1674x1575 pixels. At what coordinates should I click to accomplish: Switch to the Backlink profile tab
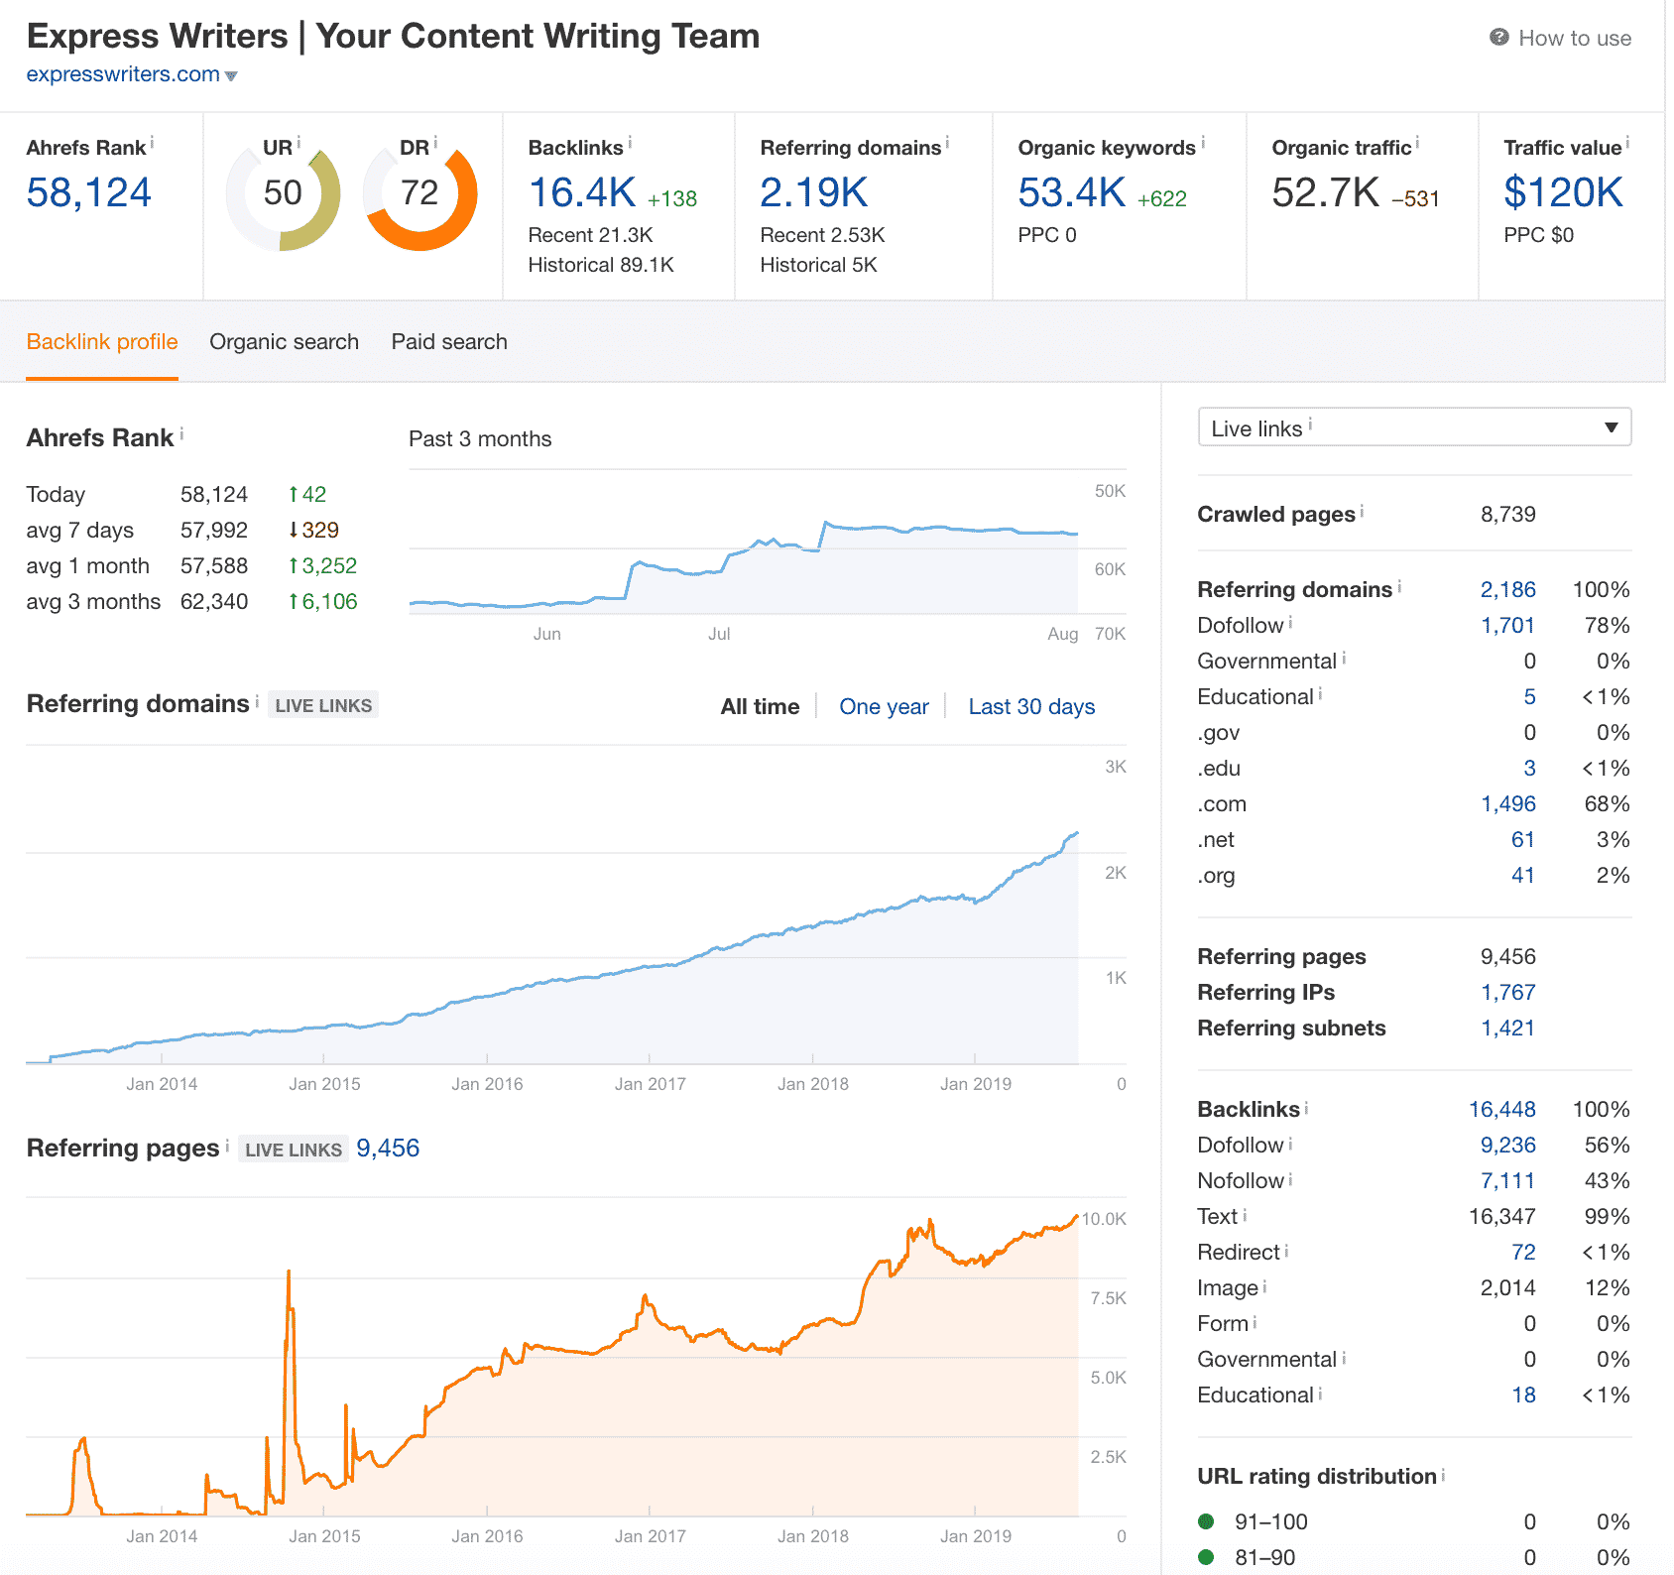[102, 342]
